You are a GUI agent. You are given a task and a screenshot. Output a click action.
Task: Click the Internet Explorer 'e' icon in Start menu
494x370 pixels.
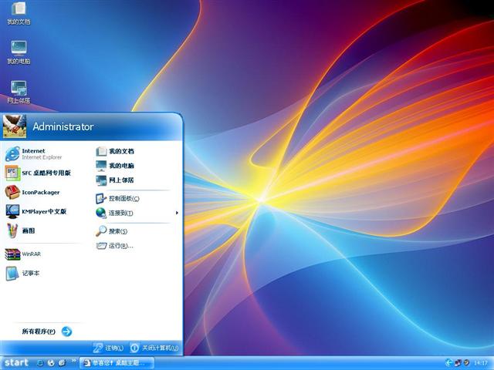[12, 154]
